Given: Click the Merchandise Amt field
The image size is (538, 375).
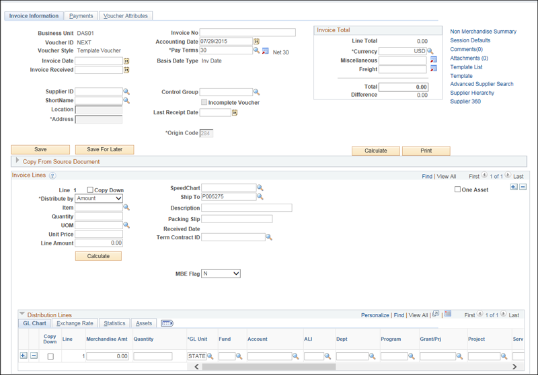Looking at the screenshot, I should click(x=108, y=356).
